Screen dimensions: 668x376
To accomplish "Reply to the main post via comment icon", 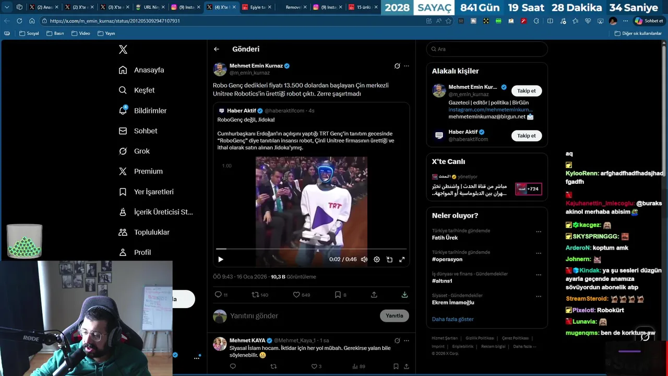I will (x=218, y=295).
